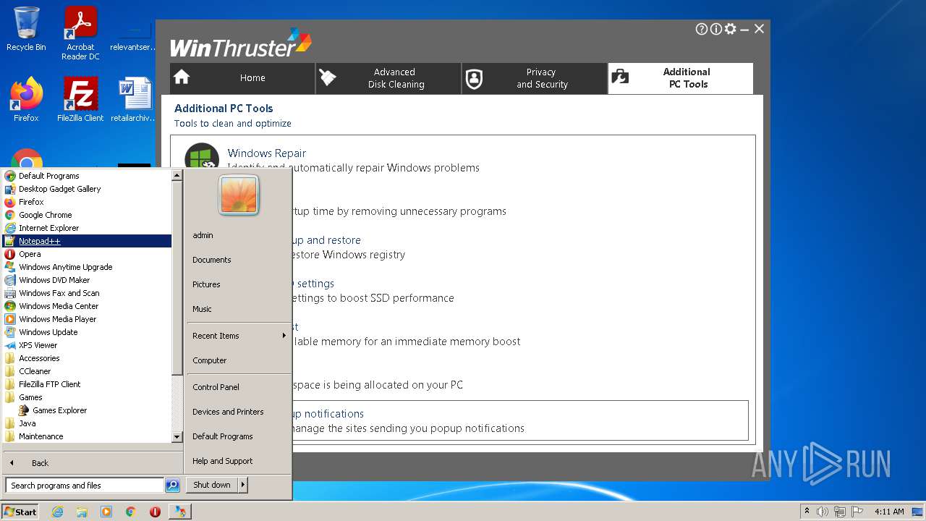Click the XPS Viewer icon
926x521 pixels.
[x=10, y=345]
